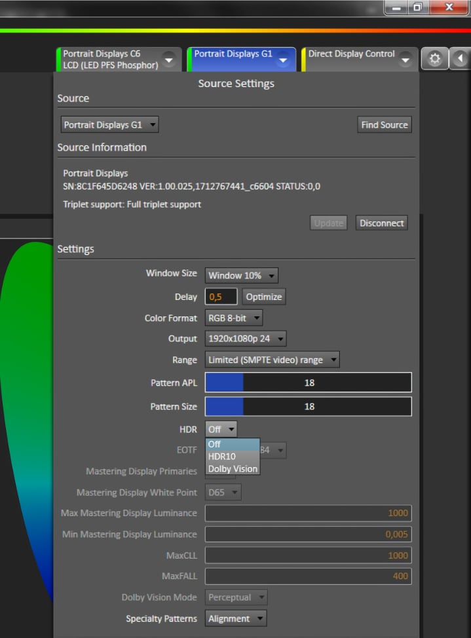Open the Range dropdown
This screenshot has height=638, width=471.
pyautogui.click(x=272, y=360)
